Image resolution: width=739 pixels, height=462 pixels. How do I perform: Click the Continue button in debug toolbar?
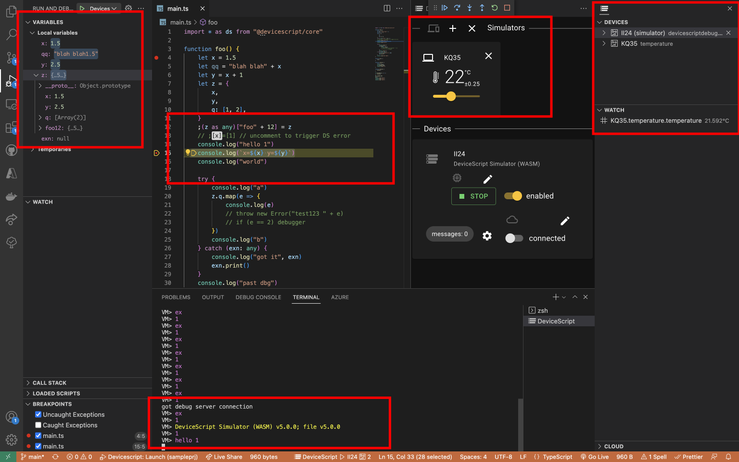(445, 8)
